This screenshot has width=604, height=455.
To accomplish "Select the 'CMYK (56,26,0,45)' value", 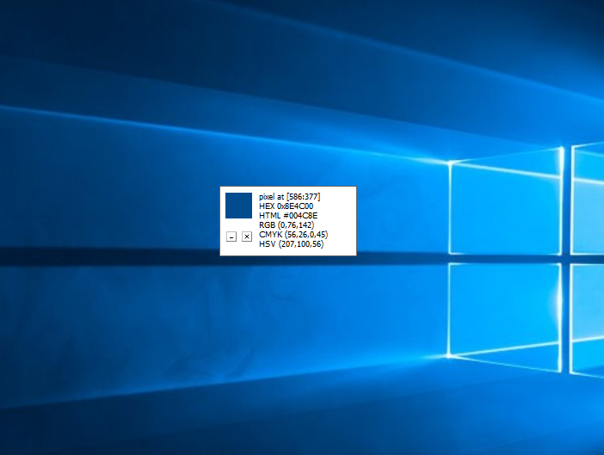I will click(293, 235).
